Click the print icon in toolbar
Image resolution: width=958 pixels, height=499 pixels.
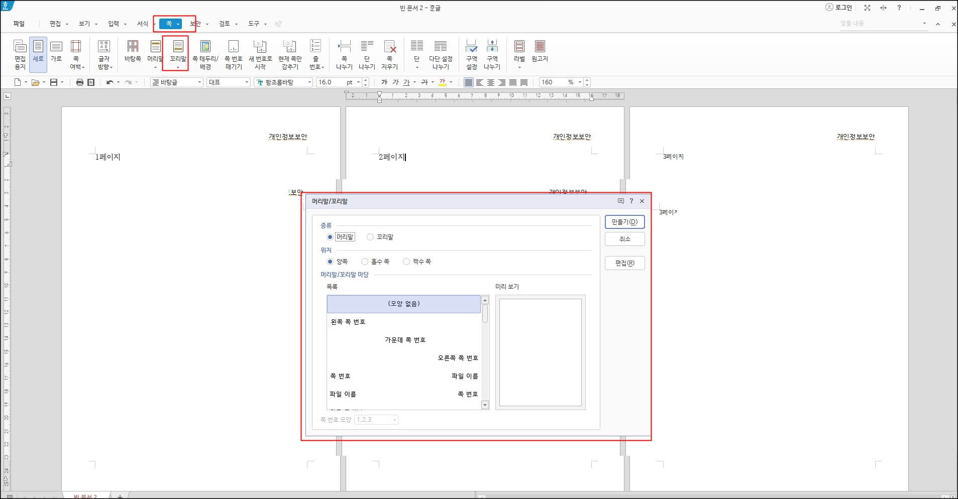79,82
